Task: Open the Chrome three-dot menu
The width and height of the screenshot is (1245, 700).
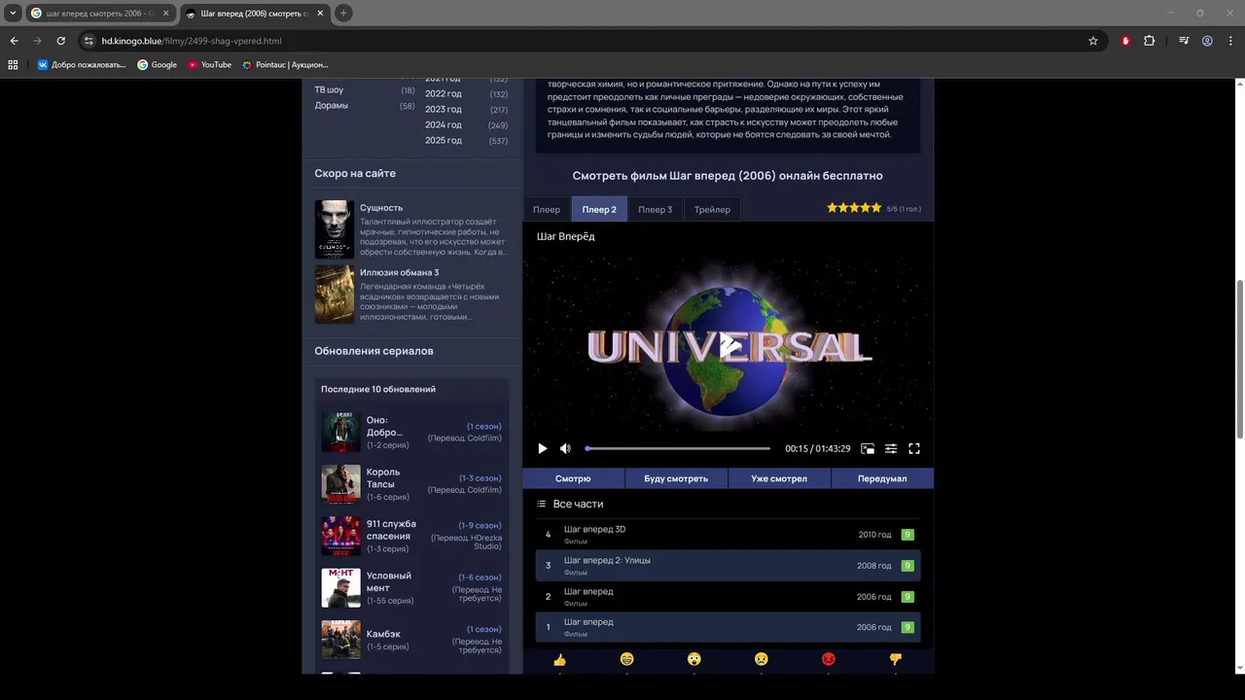Action: click(1230, 41)
